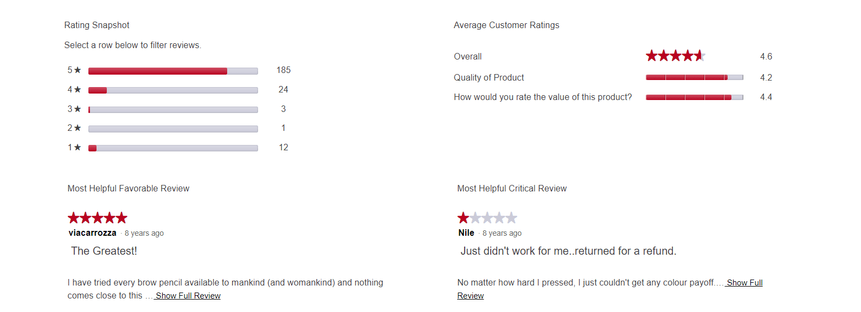Viewport: 861px width, 312px height.
Task: Click the product value rating bar
Action: pos(694,97)
